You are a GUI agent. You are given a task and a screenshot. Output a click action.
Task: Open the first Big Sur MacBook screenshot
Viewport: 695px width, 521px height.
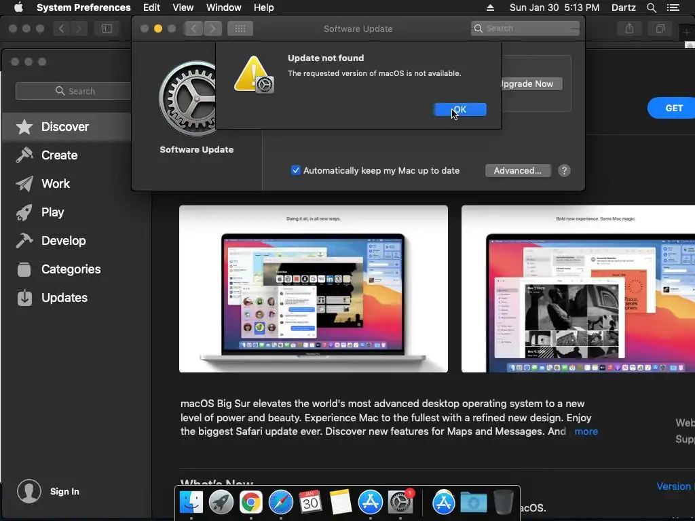[314, 288]
